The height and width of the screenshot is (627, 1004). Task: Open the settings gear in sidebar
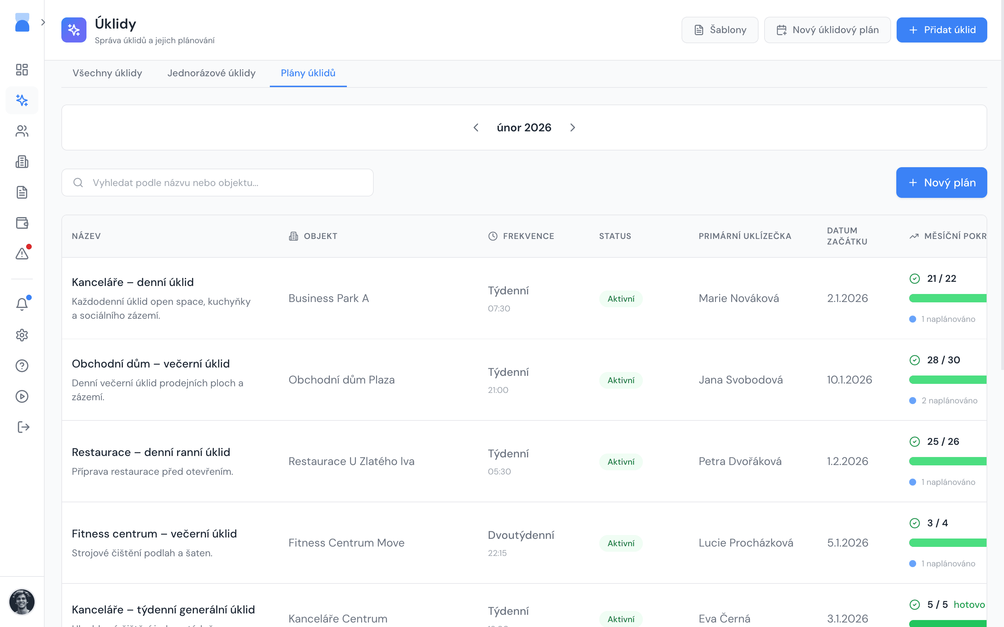22,335
